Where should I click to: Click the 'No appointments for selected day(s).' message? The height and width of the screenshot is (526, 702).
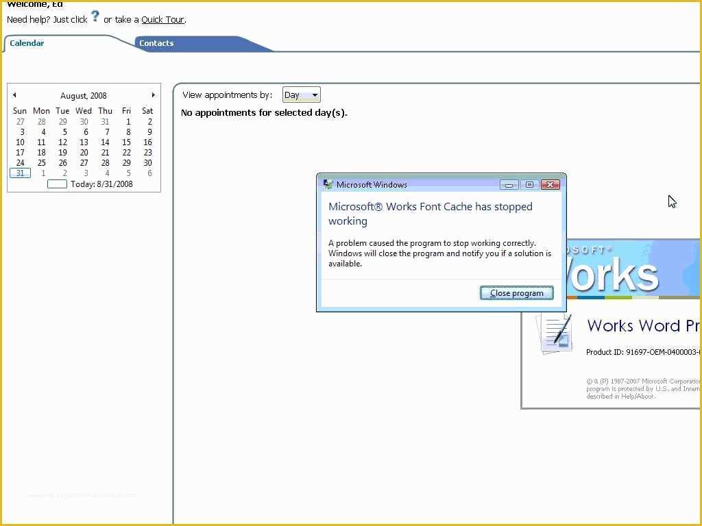tap(264, 113)
